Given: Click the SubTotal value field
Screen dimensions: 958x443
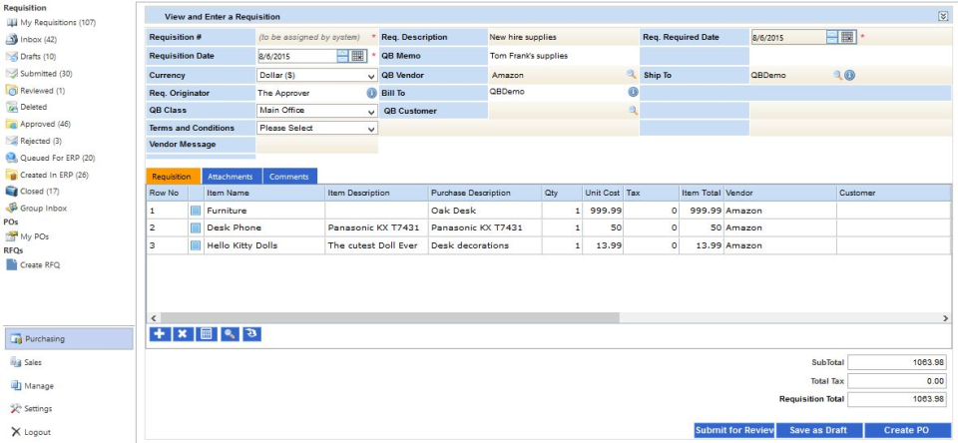Looking at the screenshot, I should click(899, 362).
